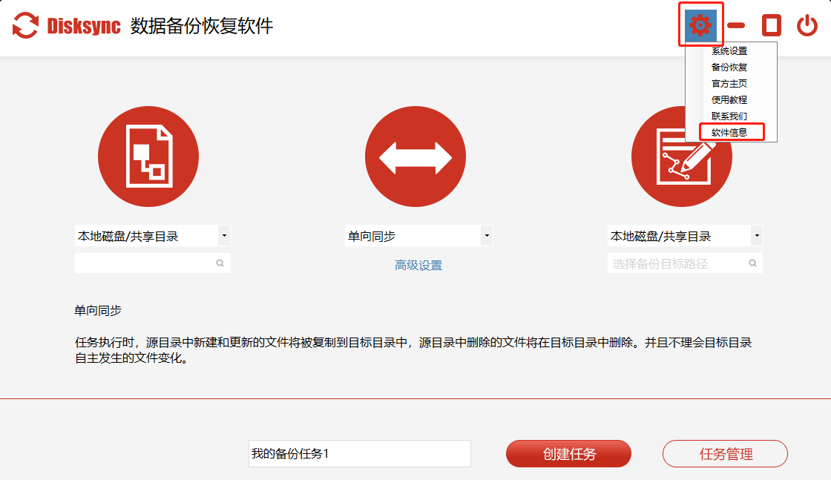
Task: Choose 备份恢复 in the menu
Action: (729, 68)
